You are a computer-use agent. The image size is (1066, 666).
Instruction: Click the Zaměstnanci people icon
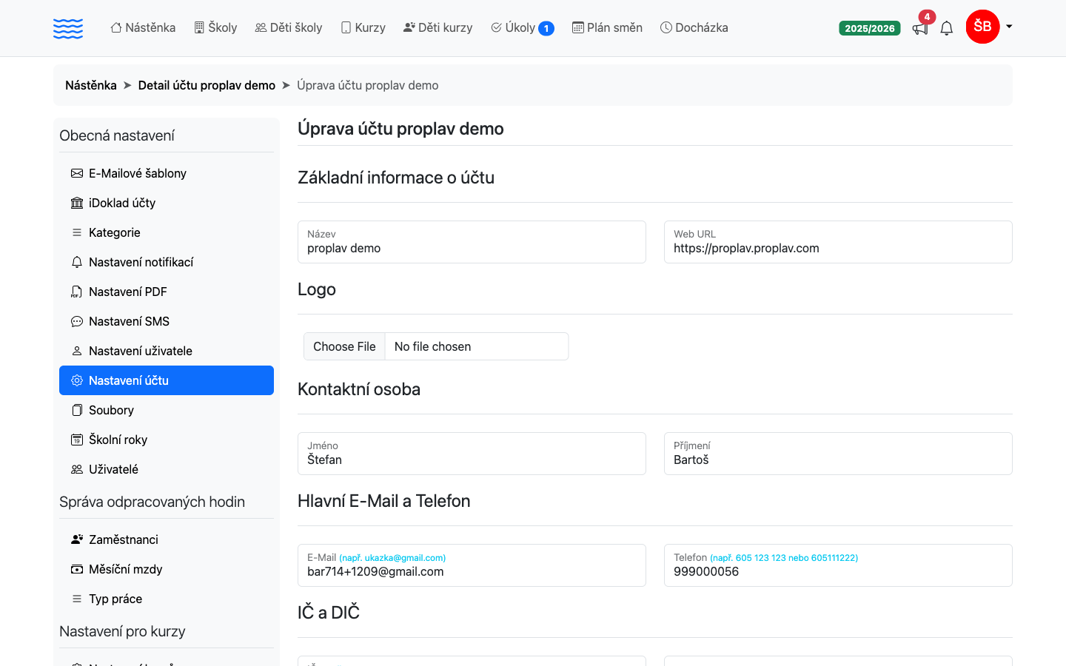coord(77,539)
